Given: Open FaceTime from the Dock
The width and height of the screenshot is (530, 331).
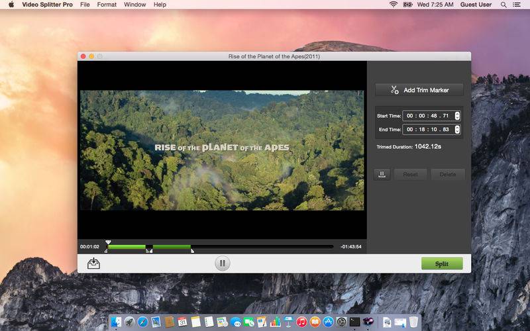Looking at the screenshot, I should (x=248, y=322).
